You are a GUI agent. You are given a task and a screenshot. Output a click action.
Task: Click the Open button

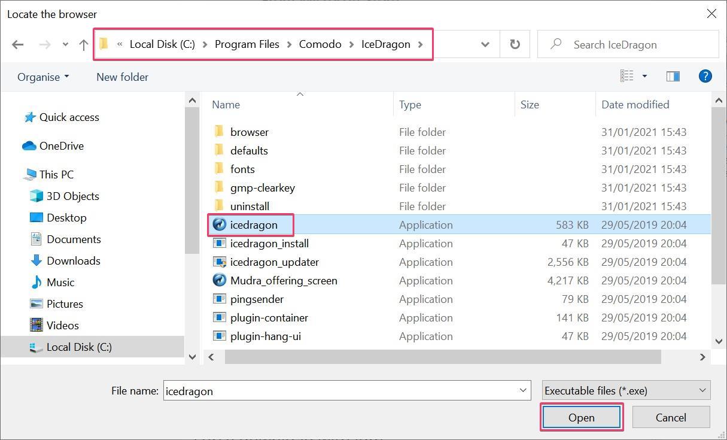click(582, 417)
